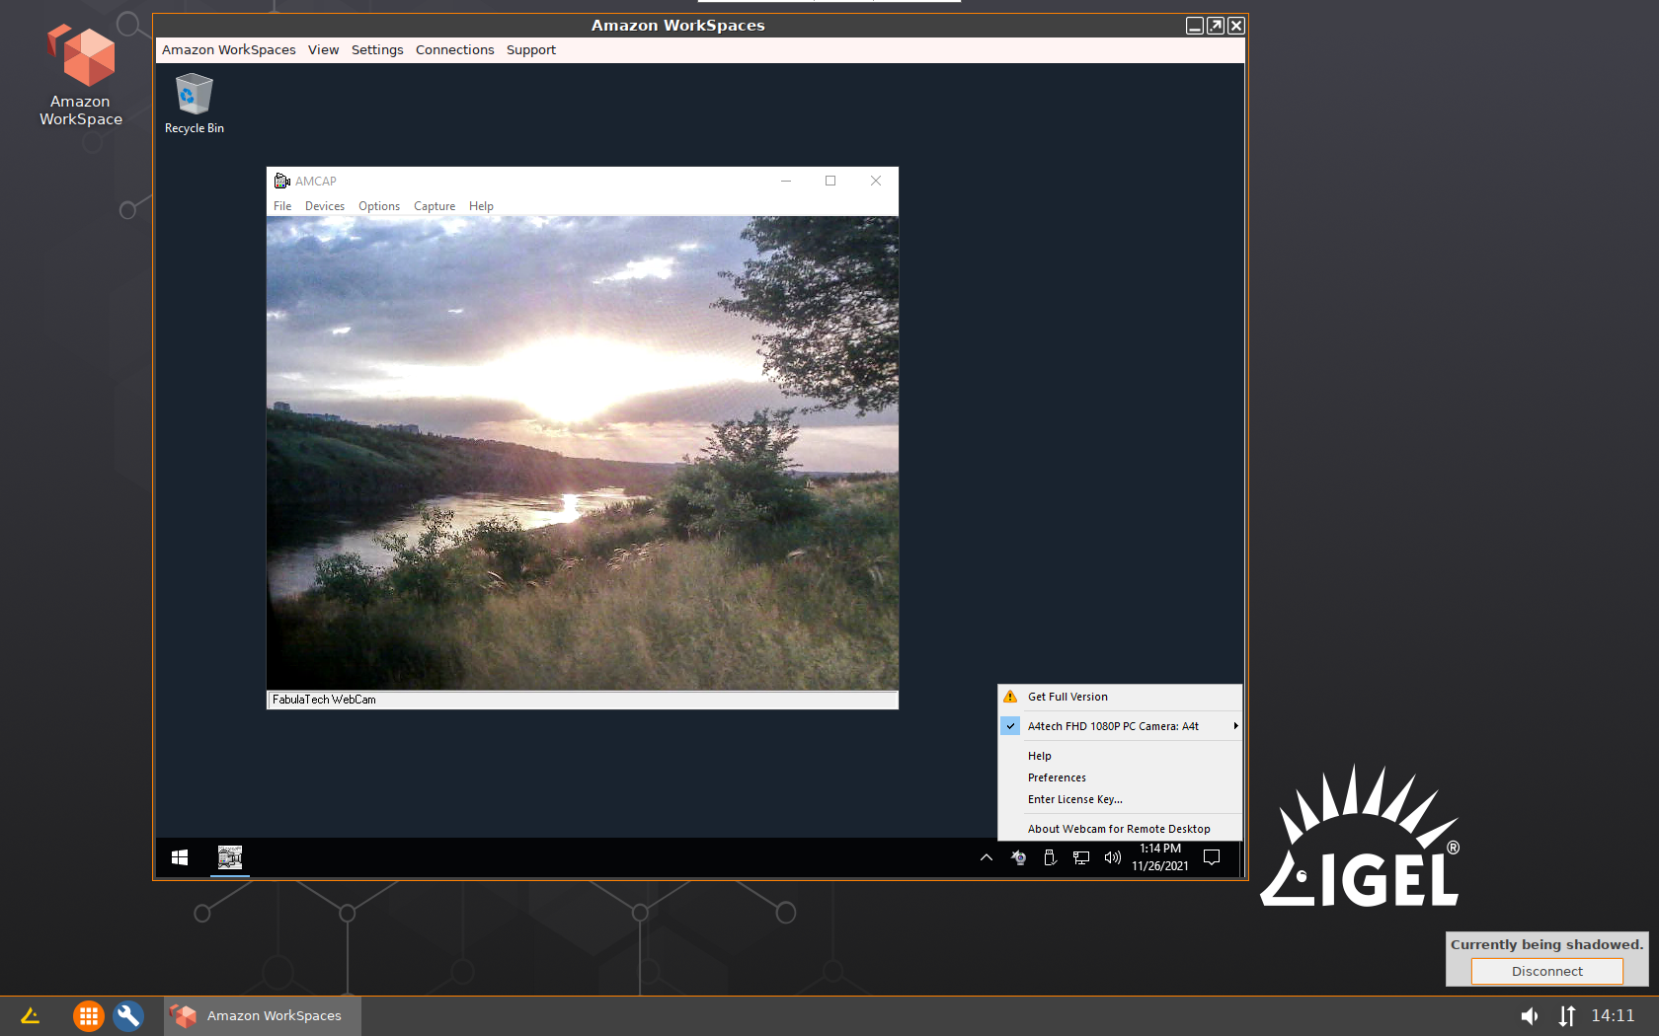1659x1036 pixels.
Task: Select Enter License Key option
Action: point(1120,799)
